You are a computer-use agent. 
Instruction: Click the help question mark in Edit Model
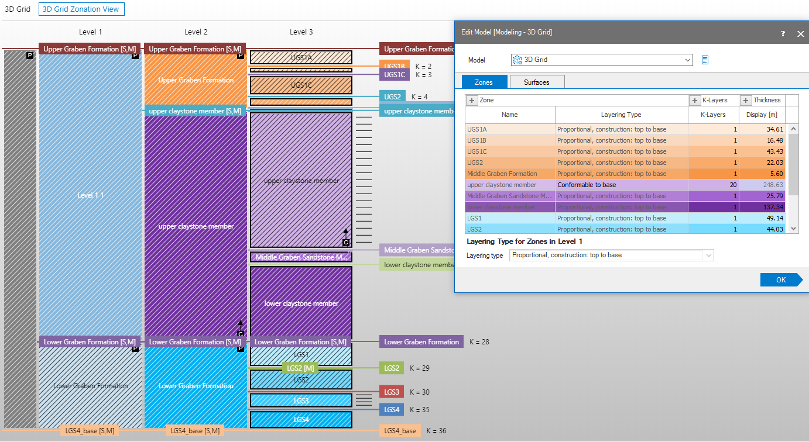[x=783, y=34]
